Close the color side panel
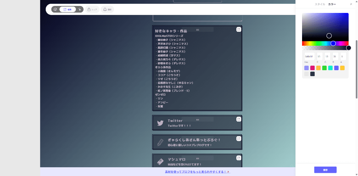Image resolution: width=358 pixels, height=176 pixels. [351, 4]
